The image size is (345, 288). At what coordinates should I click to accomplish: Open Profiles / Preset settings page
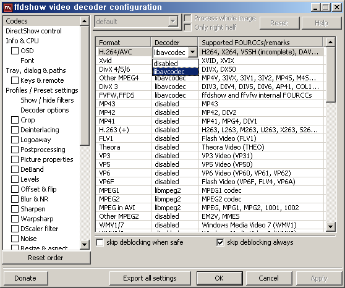pos(42,90)
